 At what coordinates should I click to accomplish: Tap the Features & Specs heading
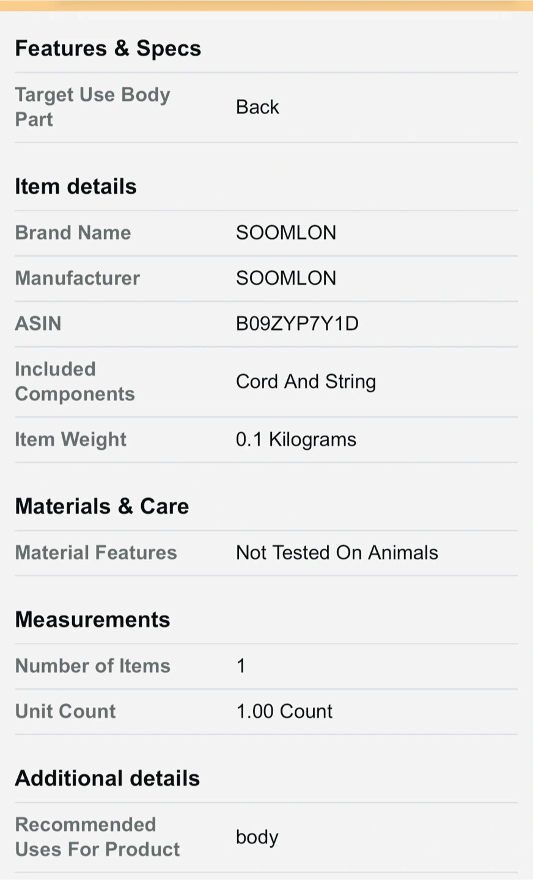coord(108,48)
